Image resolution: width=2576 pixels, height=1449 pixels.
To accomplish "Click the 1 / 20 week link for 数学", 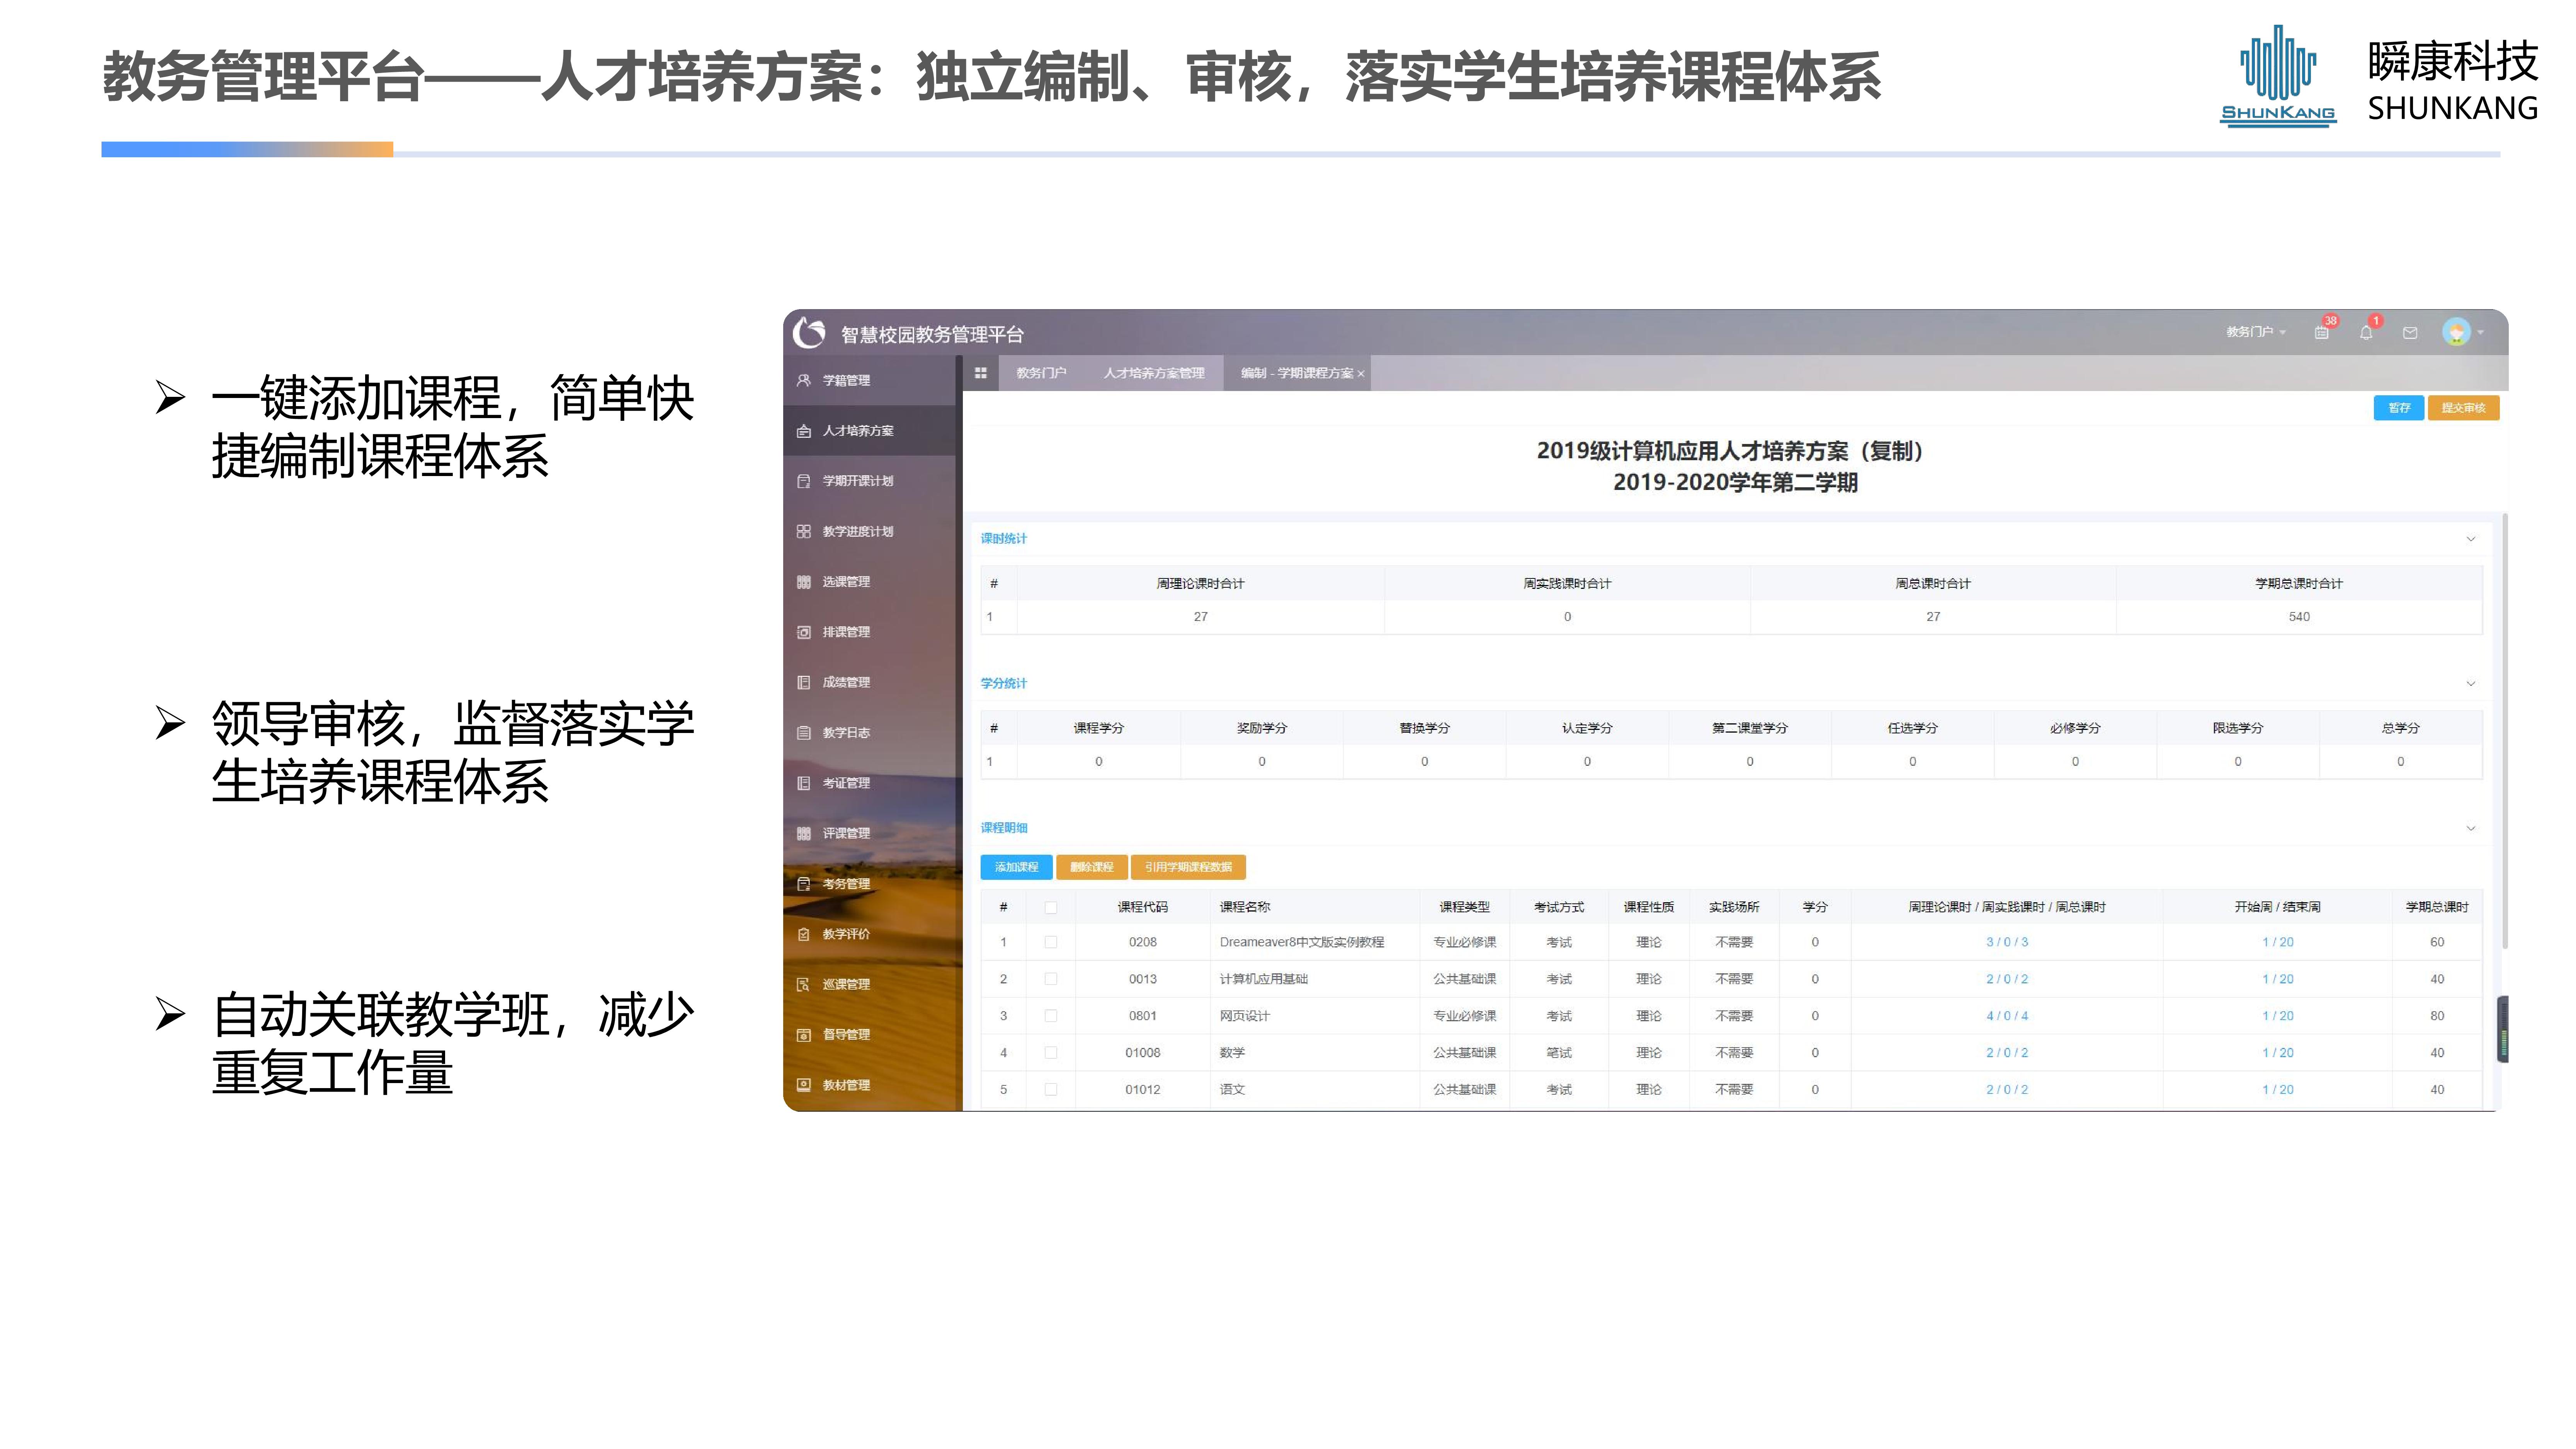I will click(x=2278, y=1053).
